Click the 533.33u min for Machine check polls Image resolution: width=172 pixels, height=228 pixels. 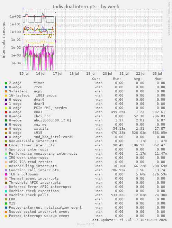pos(118,195)
